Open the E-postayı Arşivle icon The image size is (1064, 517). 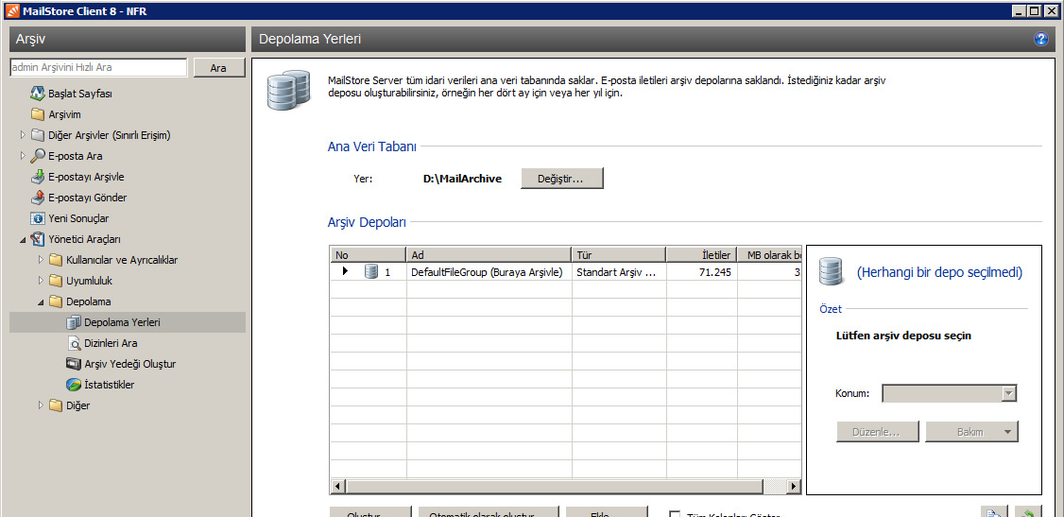[x=38, y=177]
